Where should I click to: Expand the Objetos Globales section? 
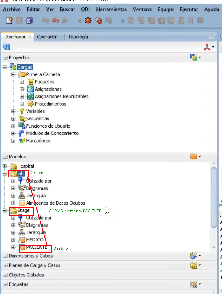[6, 275]
